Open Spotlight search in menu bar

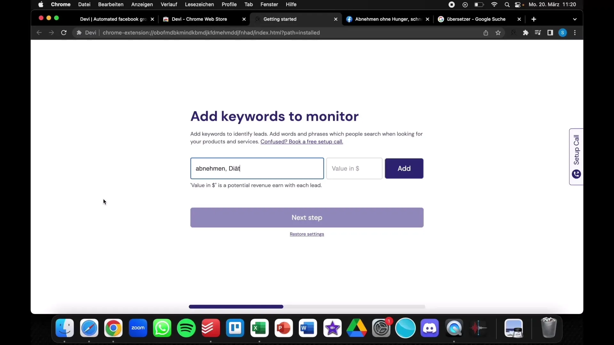coord(507,4)
